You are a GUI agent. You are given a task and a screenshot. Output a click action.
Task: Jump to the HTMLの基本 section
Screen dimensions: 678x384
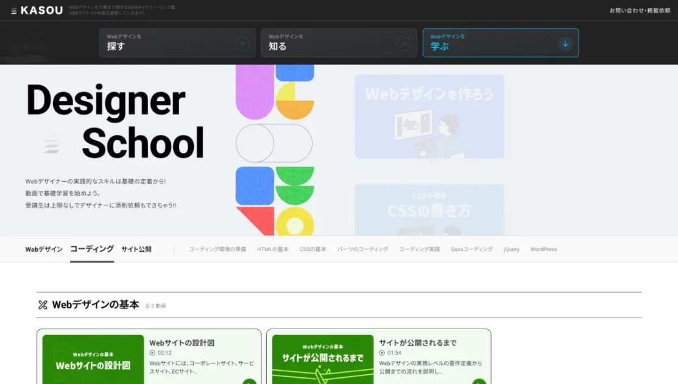[x=272, y=249]
